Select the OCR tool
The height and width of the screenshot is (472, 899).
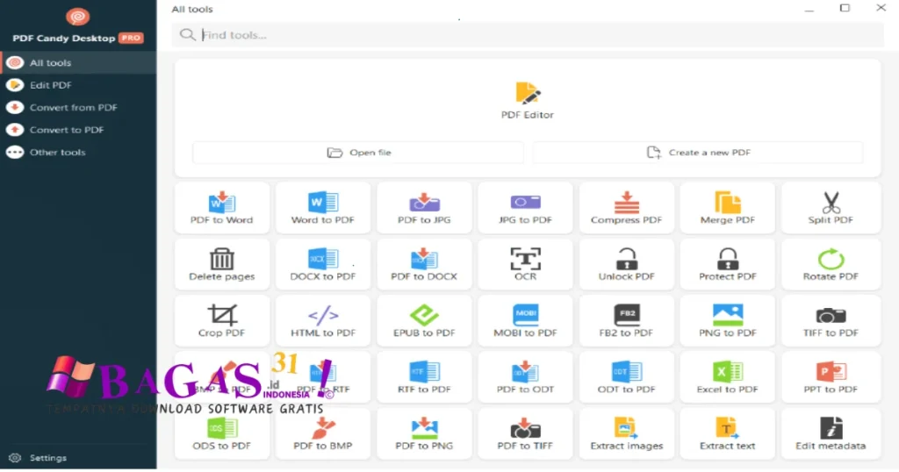(x=525, y=265)
